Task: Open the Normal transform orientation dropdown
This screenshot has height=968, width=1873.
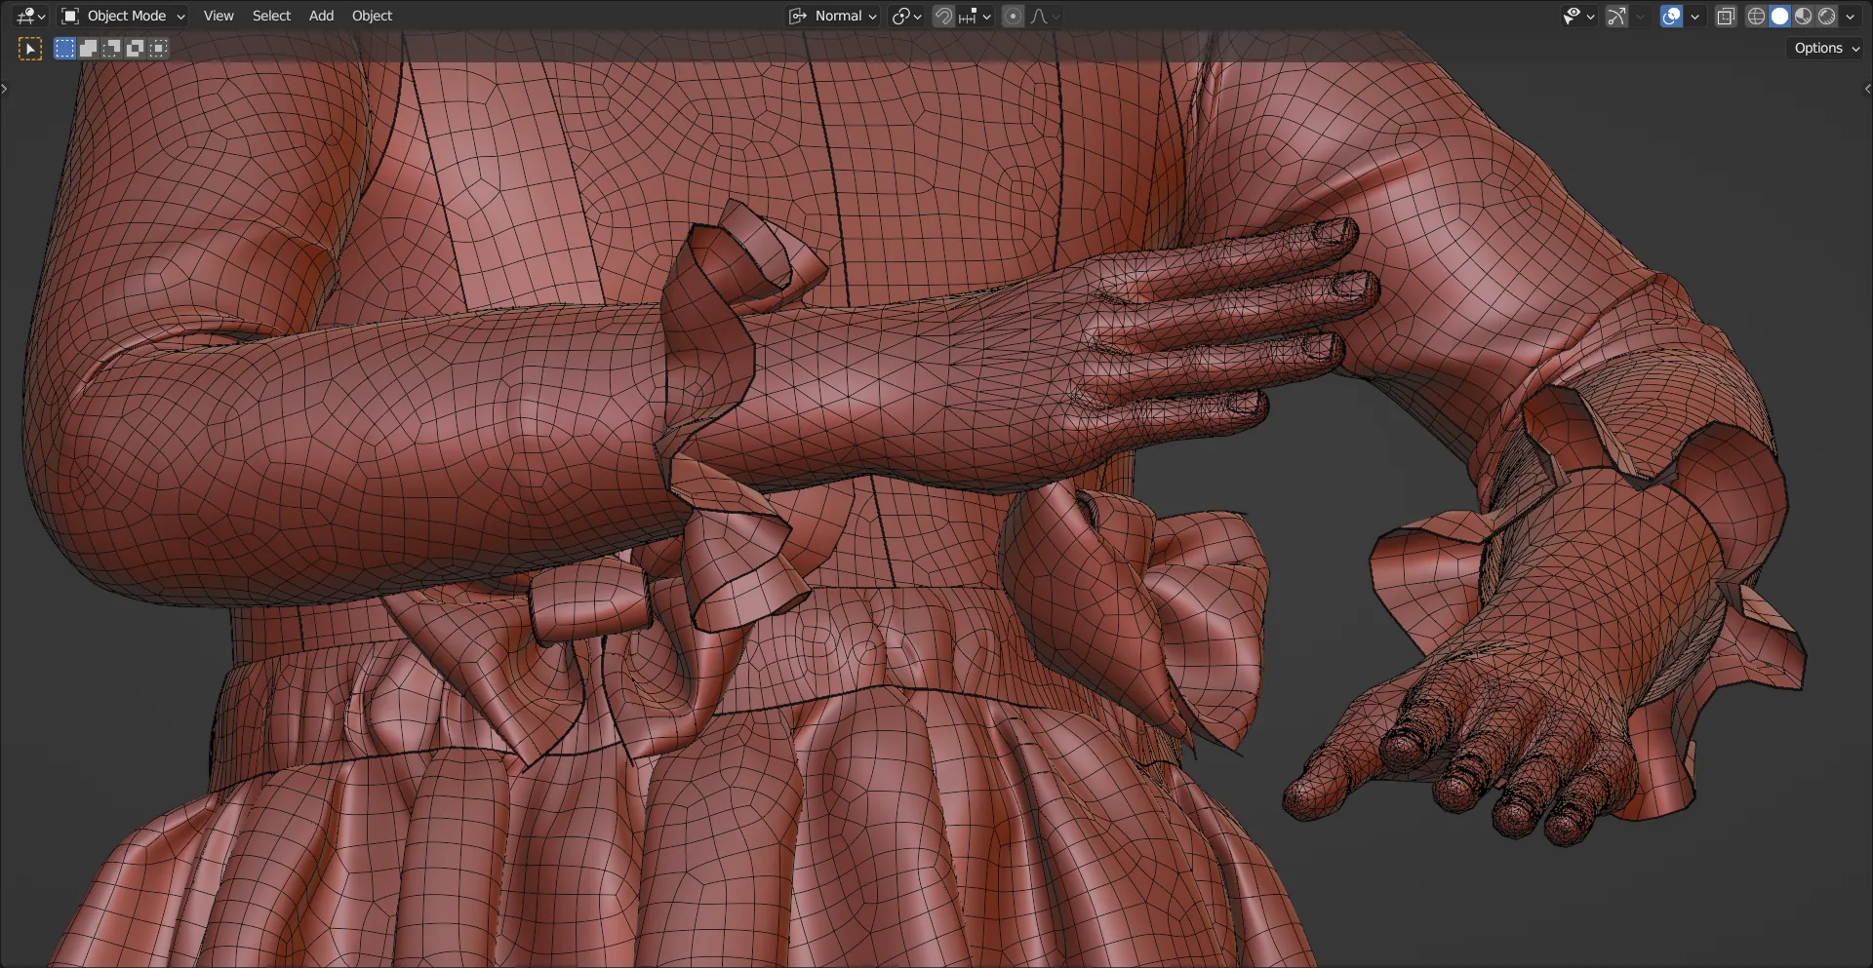Action: (833, 16)
